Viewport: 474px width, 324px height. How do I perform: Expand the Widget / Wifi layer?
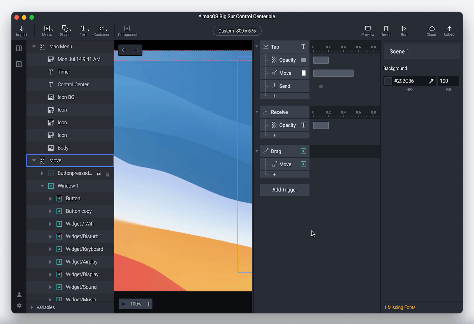click(x=50, y=224)
